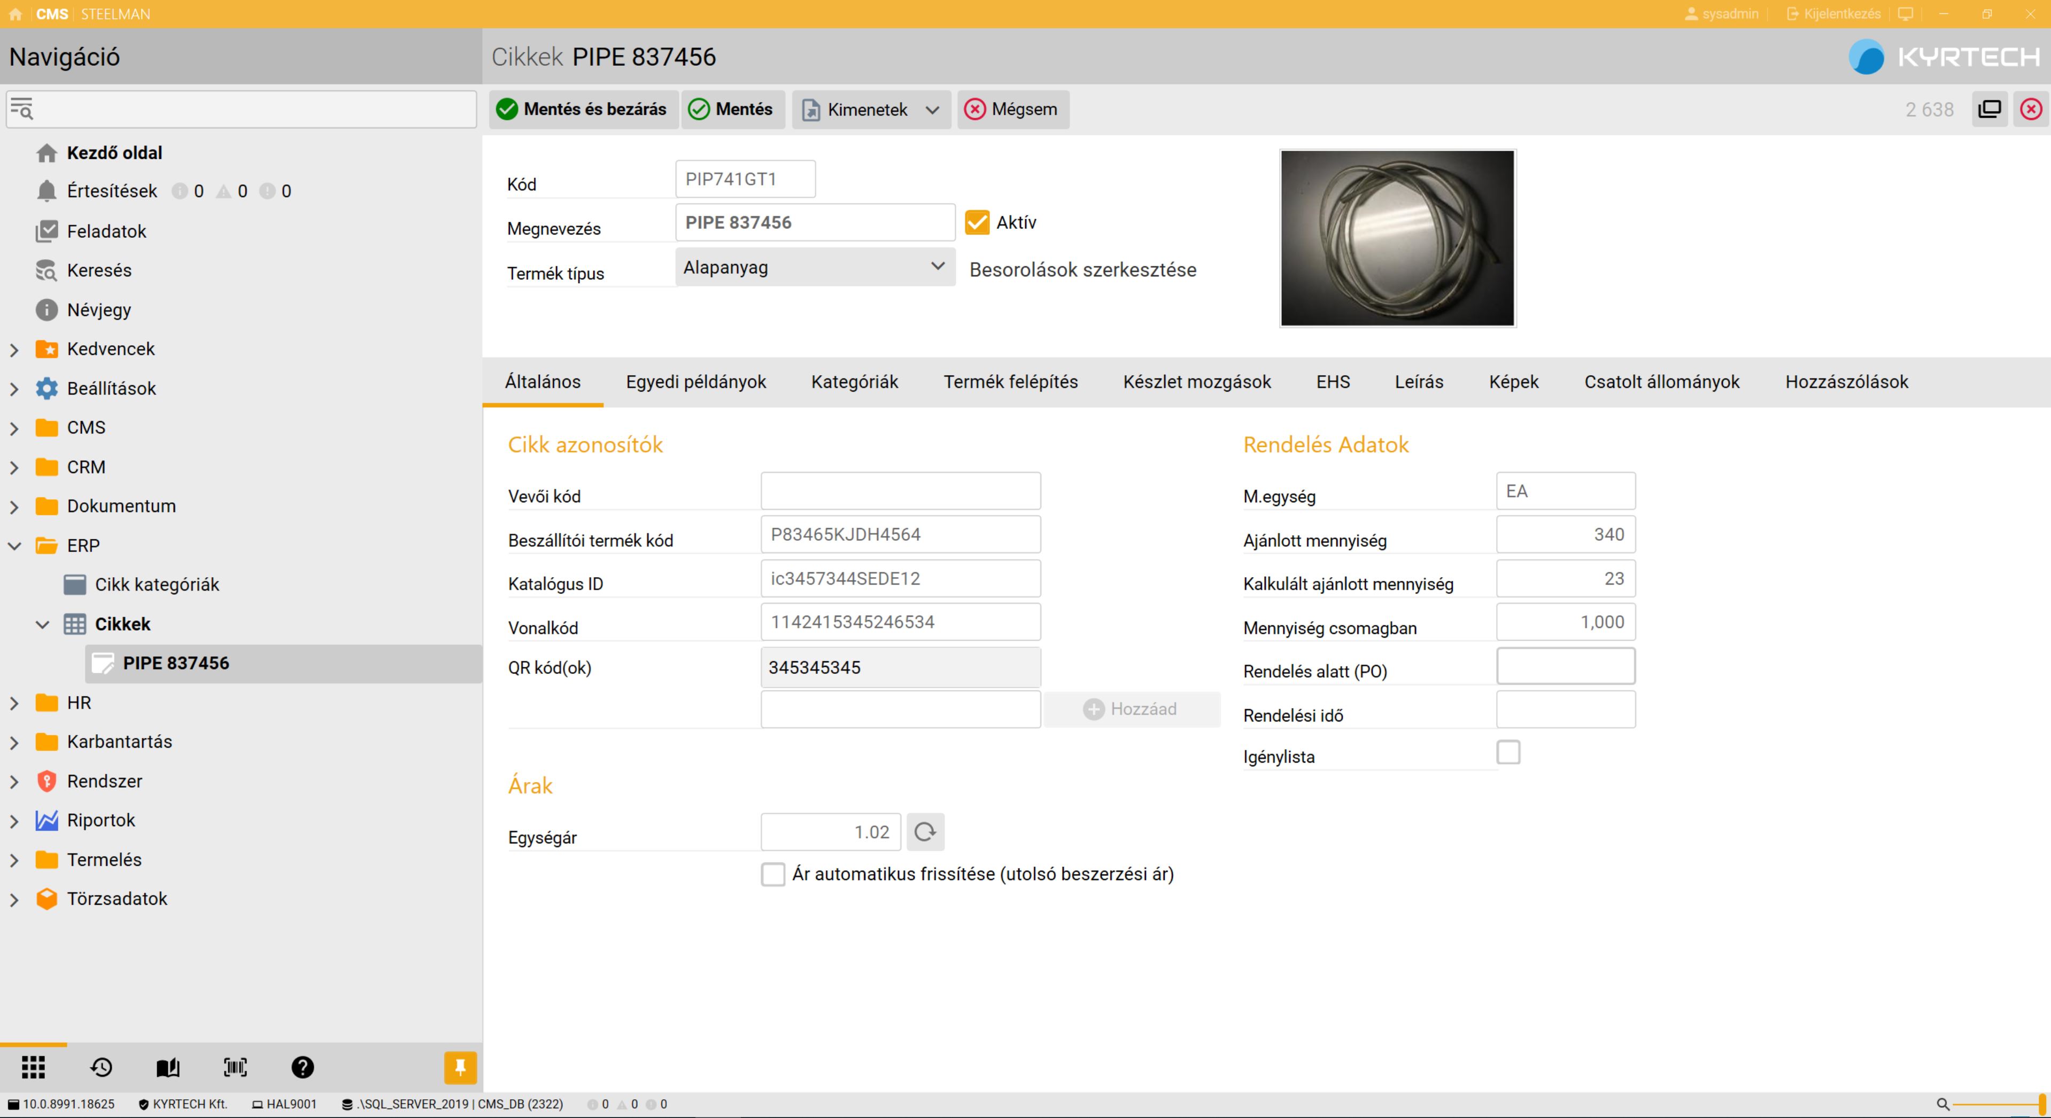
Task: Expand the Törzsadatok tree node
Action: [14, 900]
